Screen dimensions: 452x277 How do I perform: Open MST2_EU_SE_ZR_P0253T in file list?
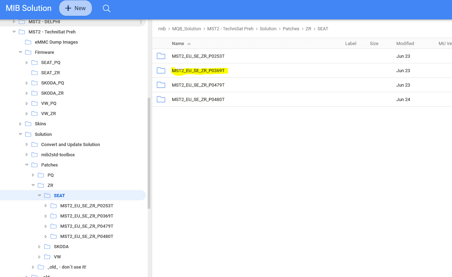tap(198, 56)
